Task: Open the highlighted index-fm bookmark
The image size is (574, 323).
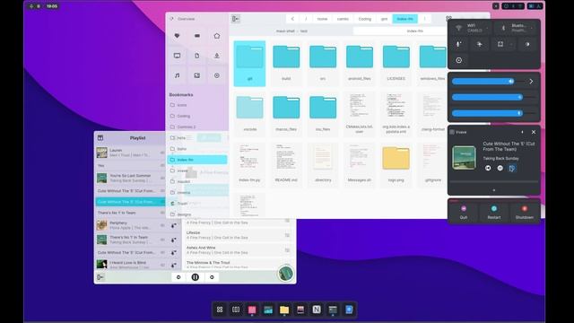Action: pos(197,160)
